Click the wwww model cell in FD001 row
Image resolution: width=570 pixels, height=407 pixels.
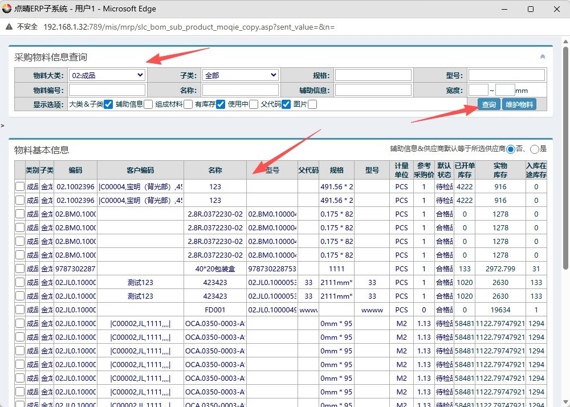click(372, 310)
